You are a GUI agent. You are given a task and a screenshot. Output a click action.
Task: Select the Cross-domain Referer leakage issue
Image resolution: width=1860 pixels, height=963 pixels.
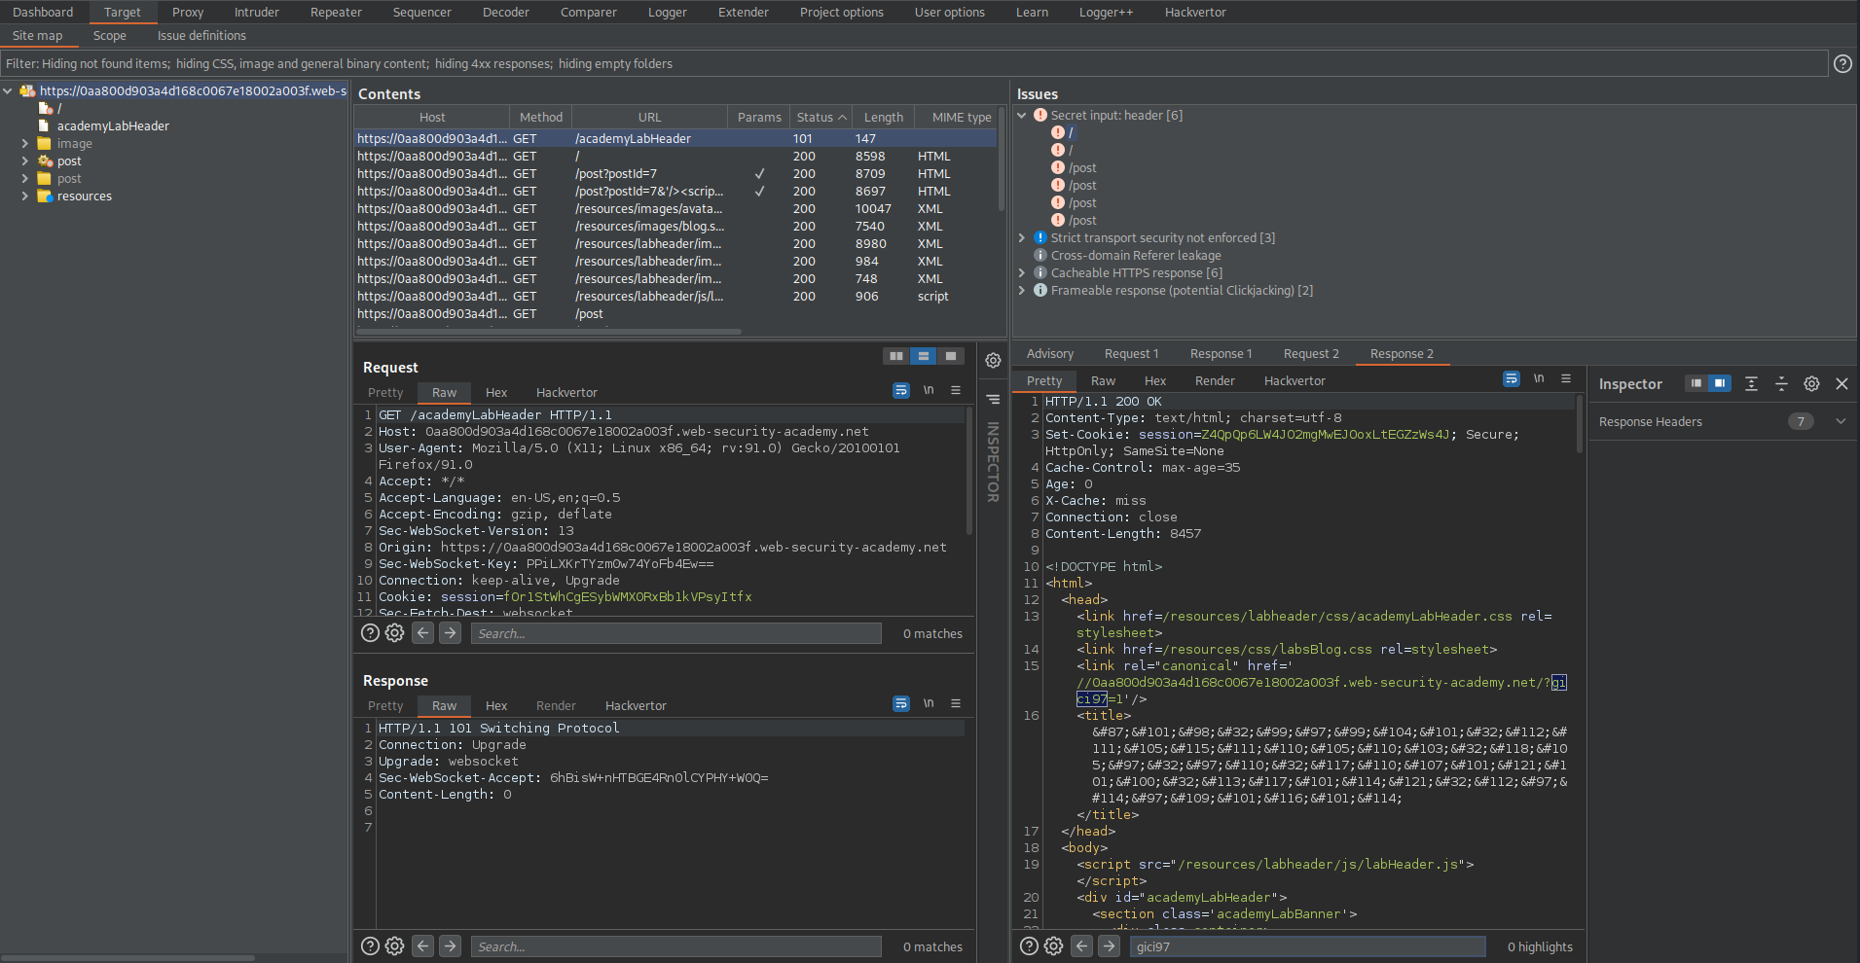1136,255
